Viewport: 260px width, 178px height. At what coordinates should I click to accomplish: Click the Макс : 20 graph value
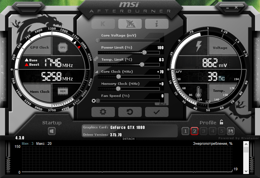[44, 144]
